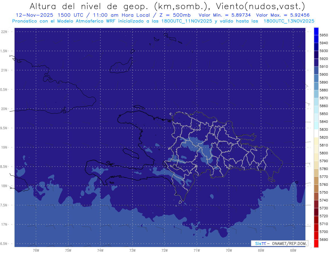
Task: Click the '72W' longitude label
Action: coord(164,250)
